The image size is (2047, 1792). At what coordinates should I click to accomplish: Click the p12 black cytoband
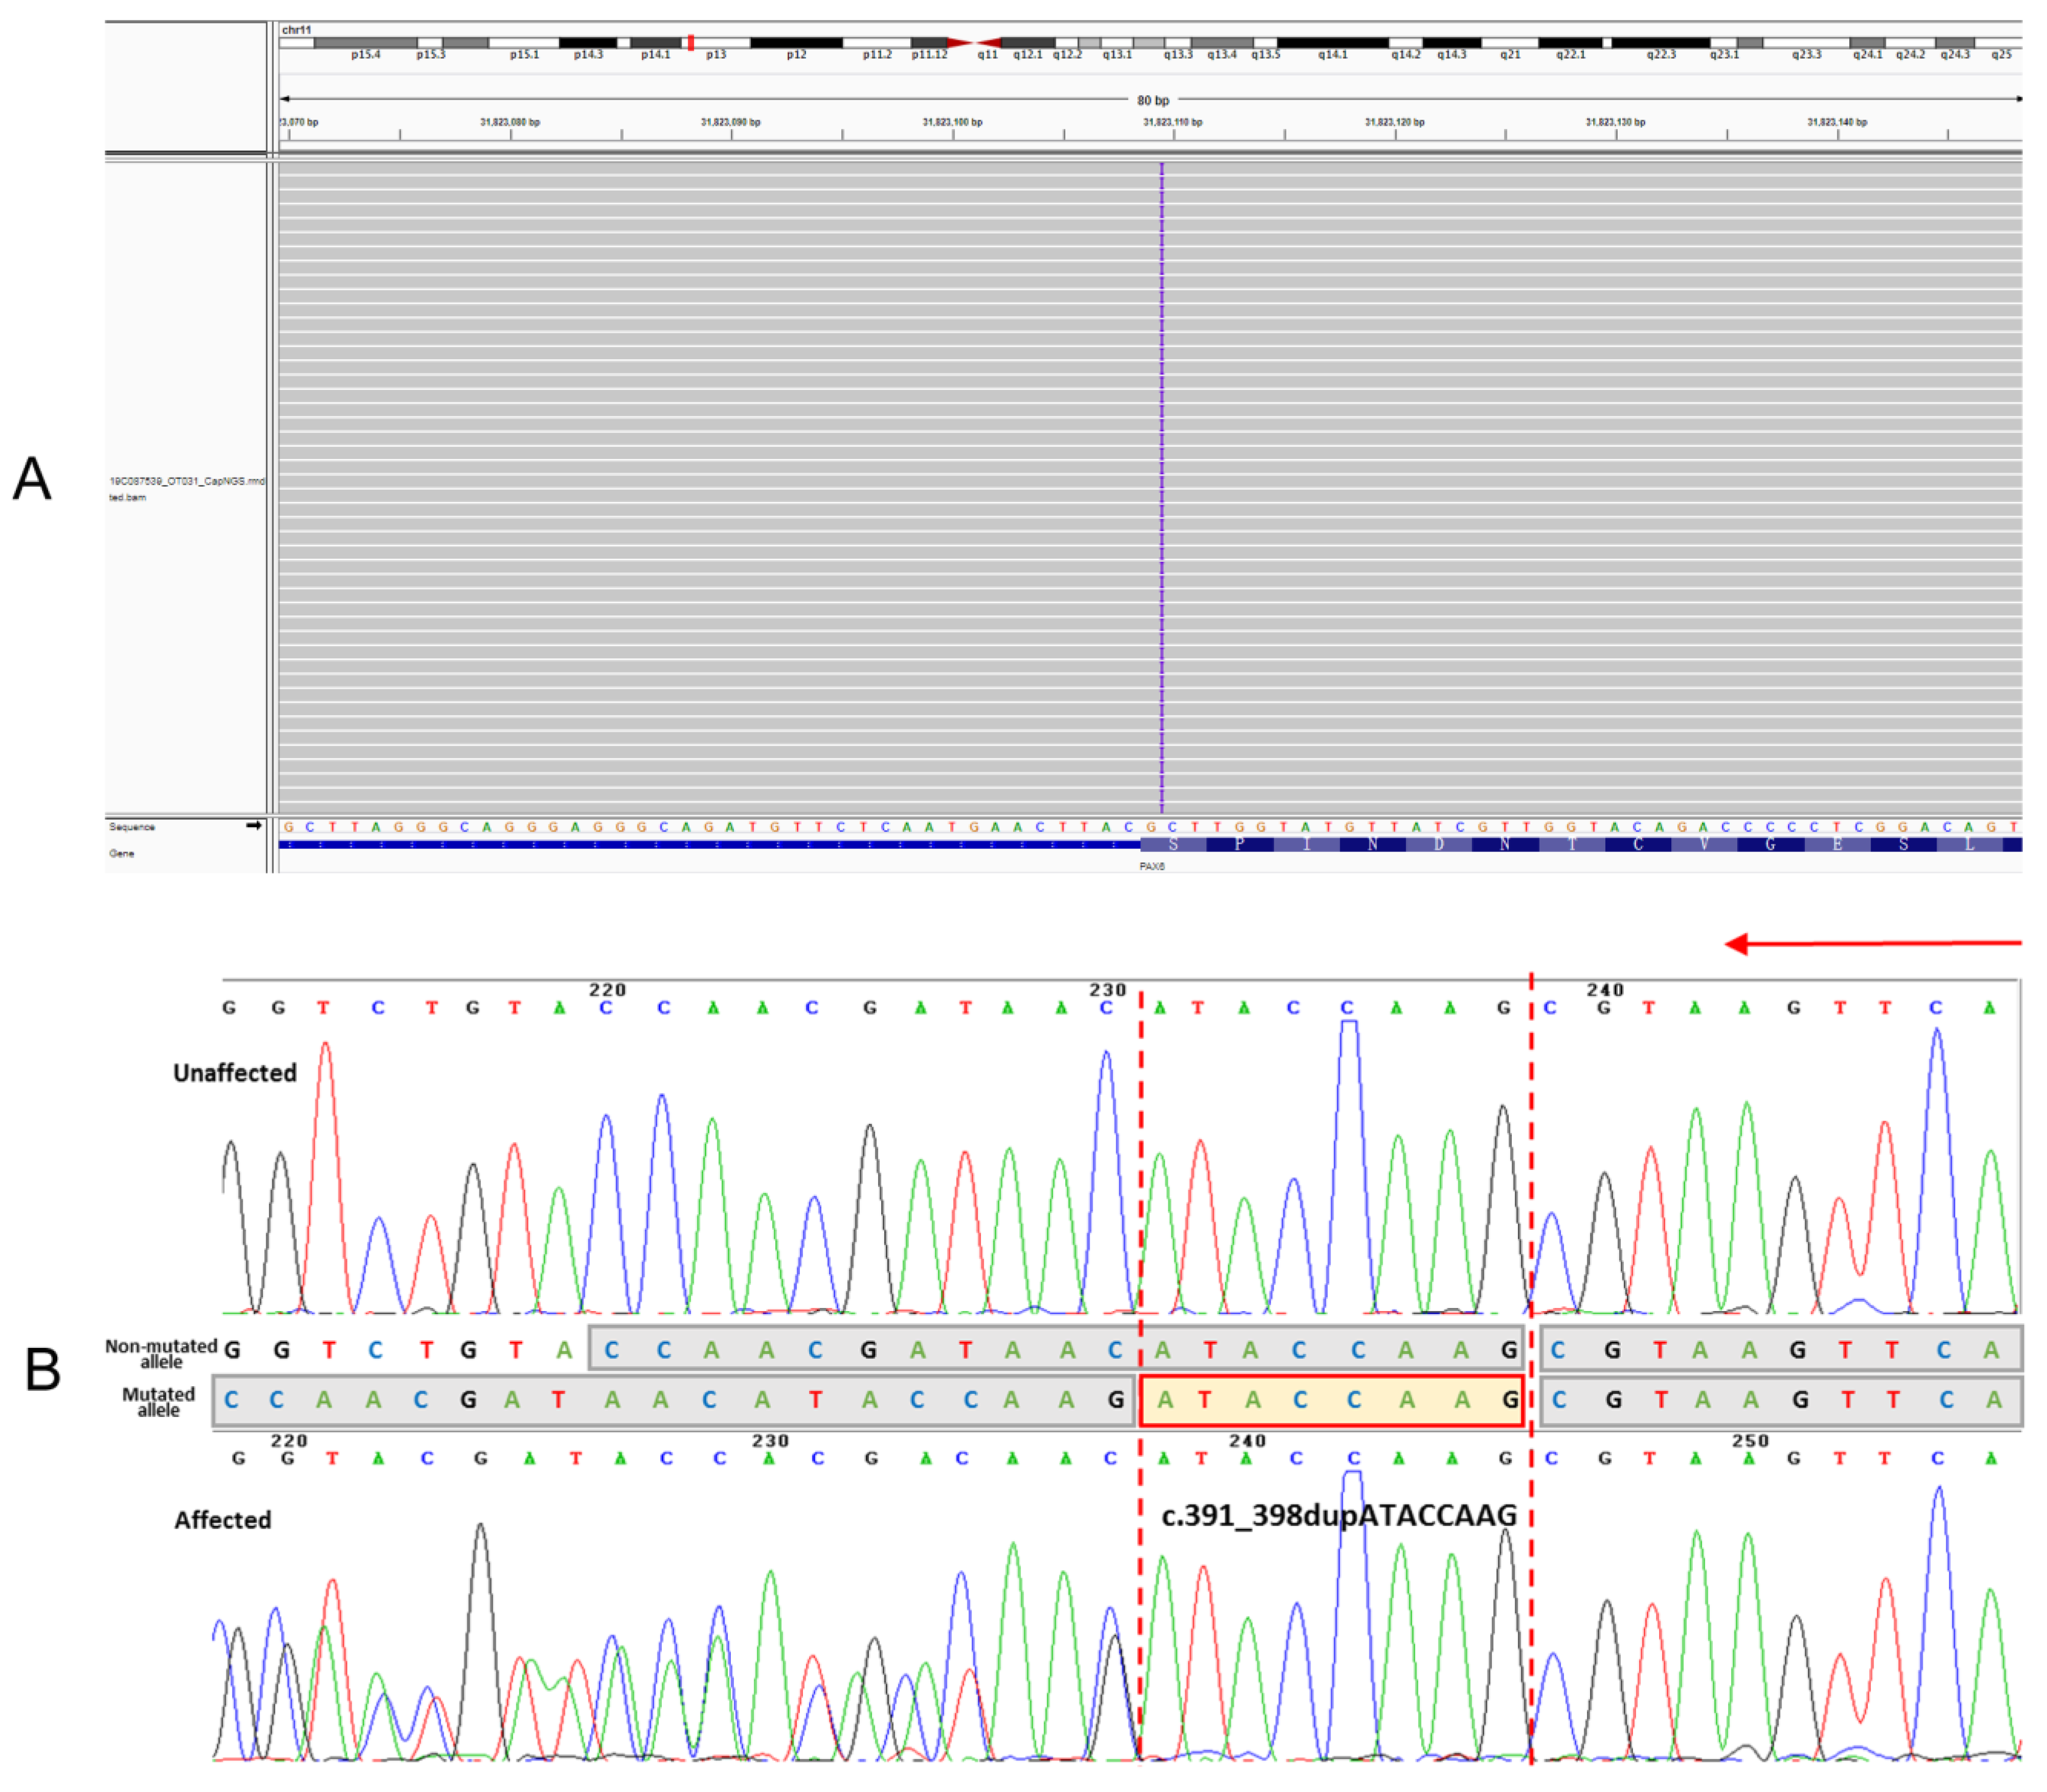[x=796, y=43]
